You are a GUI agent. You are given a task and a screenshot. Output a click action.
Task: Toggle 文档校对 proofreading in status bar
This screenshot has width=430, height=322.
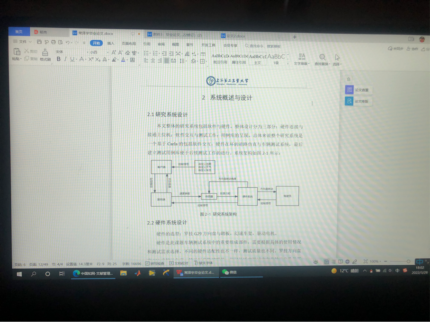coord(179,263)
